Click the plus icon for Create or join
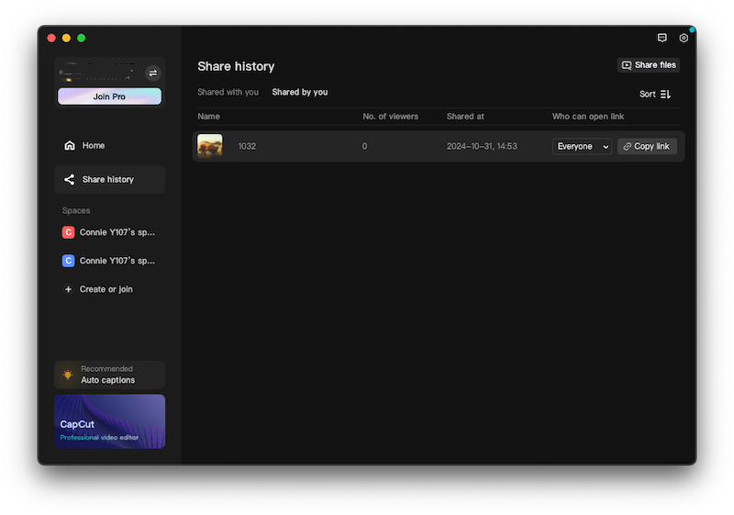Image resolution: width=734 pixels, height=515 pixels. pos(68,289)
